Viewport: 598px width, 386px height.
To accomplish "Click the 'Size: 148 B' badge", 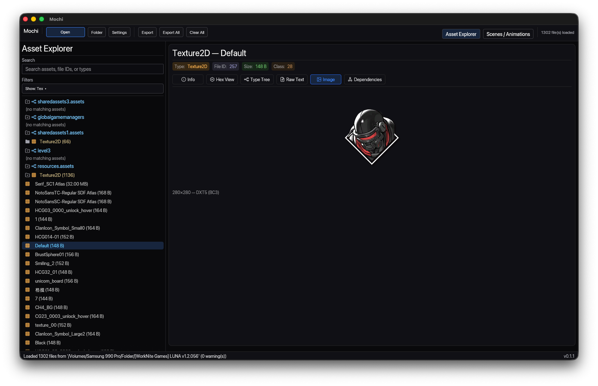I will click(x=255, y=67).
